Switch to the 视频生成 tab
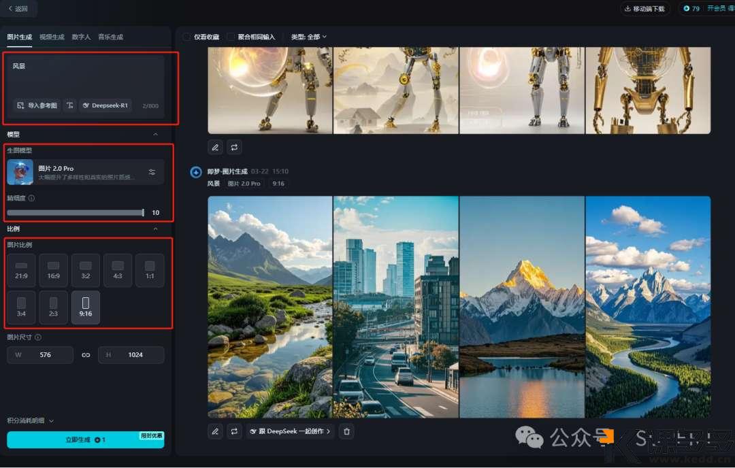 pyautogui.click(x=52, y=37)
